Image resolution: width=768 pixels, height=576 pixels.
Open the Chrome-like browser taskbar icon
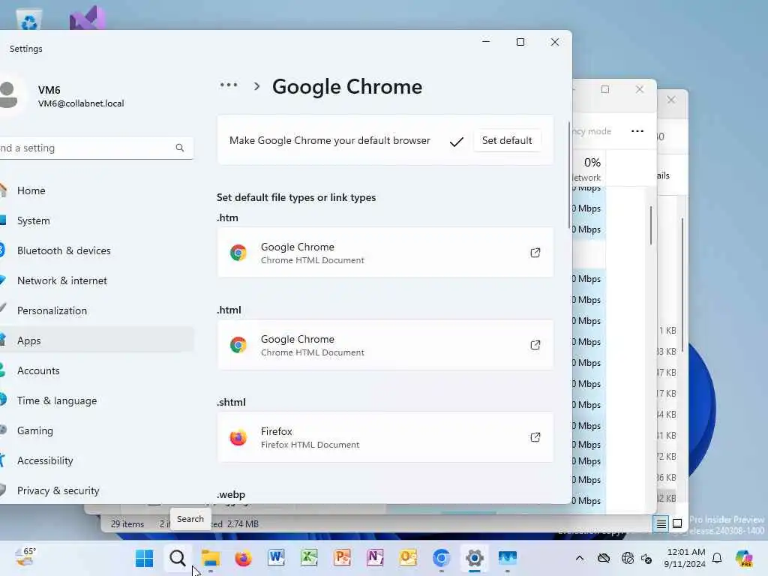(441, 558)
